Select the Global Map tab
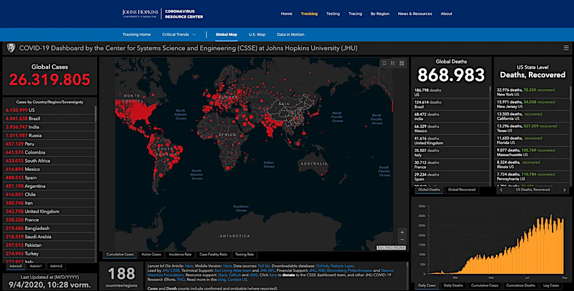This screenshot has height=291, width=574. point(226,34)
